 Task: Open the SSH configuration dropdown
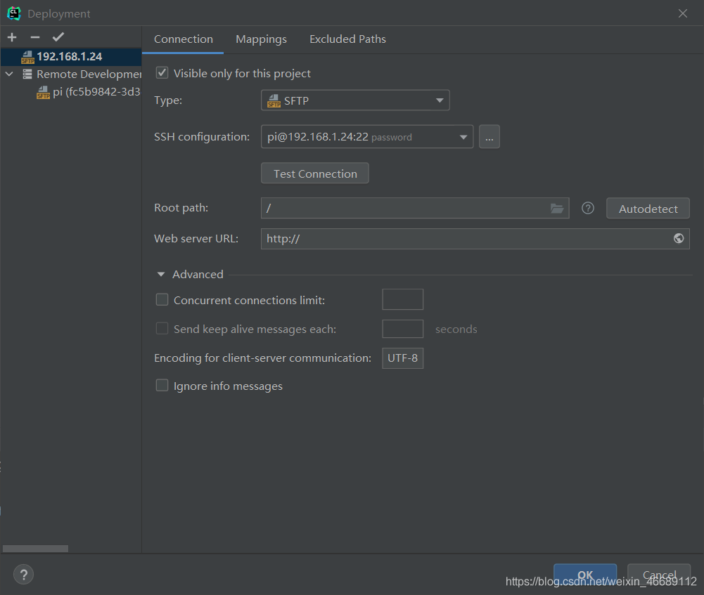(367, 137)
